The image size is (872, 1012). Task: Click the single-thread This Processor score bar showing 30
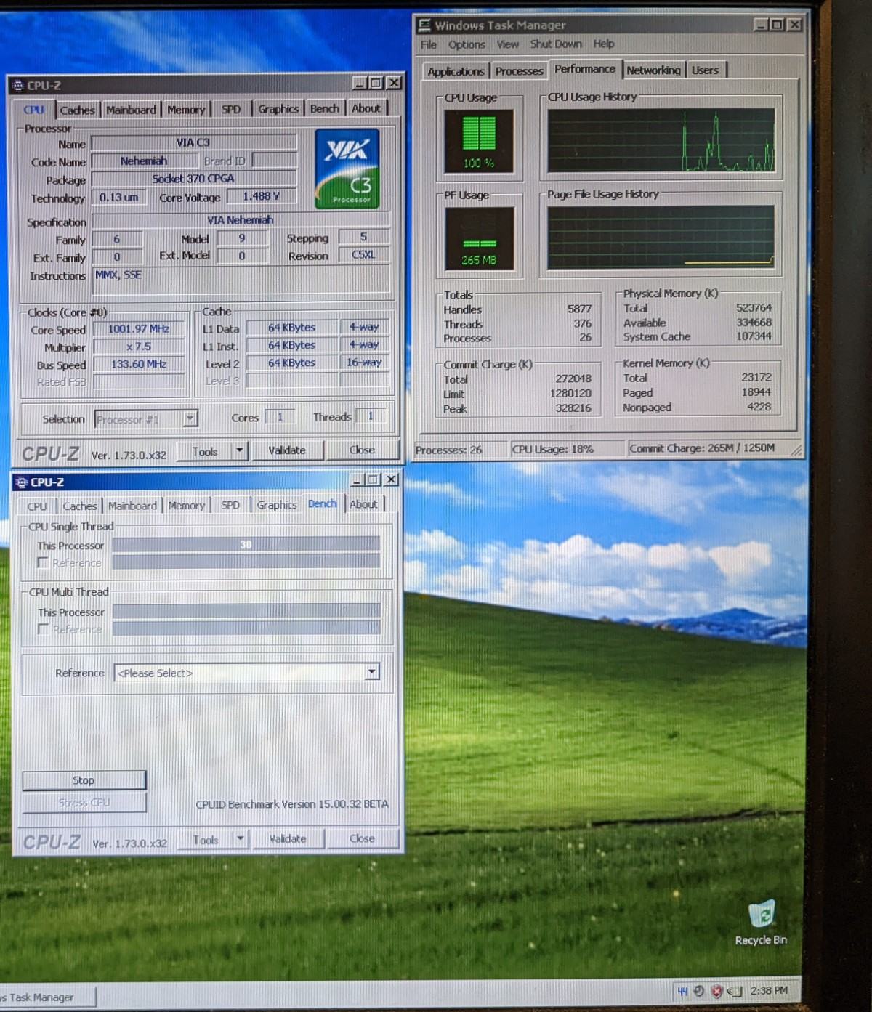[x=246, y=544]
